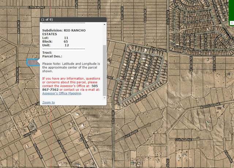The image size is (234, 168).
Task: Click the '4th St NE' street label
Action: coord(19,27)
